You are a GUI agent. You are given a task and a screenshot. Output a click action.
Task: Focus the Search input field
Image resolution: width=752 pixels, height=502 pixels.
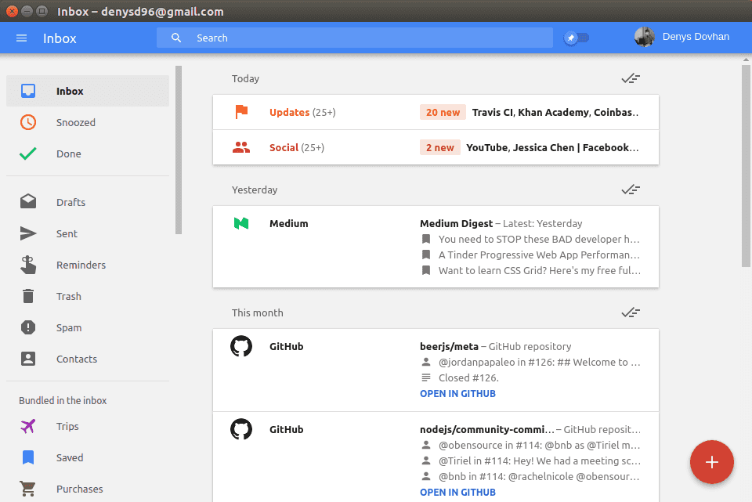pos(354,38)
